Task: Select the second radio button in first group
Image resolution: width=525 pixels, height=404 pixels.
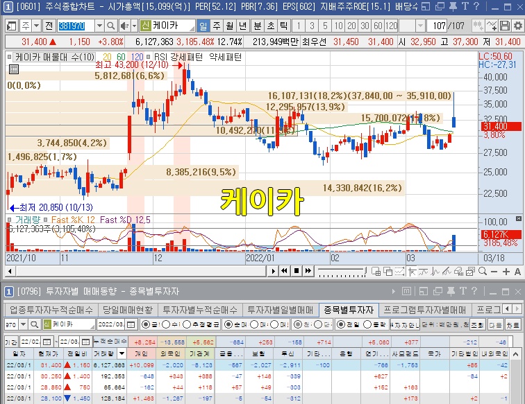Action: [x=166, y=324]
